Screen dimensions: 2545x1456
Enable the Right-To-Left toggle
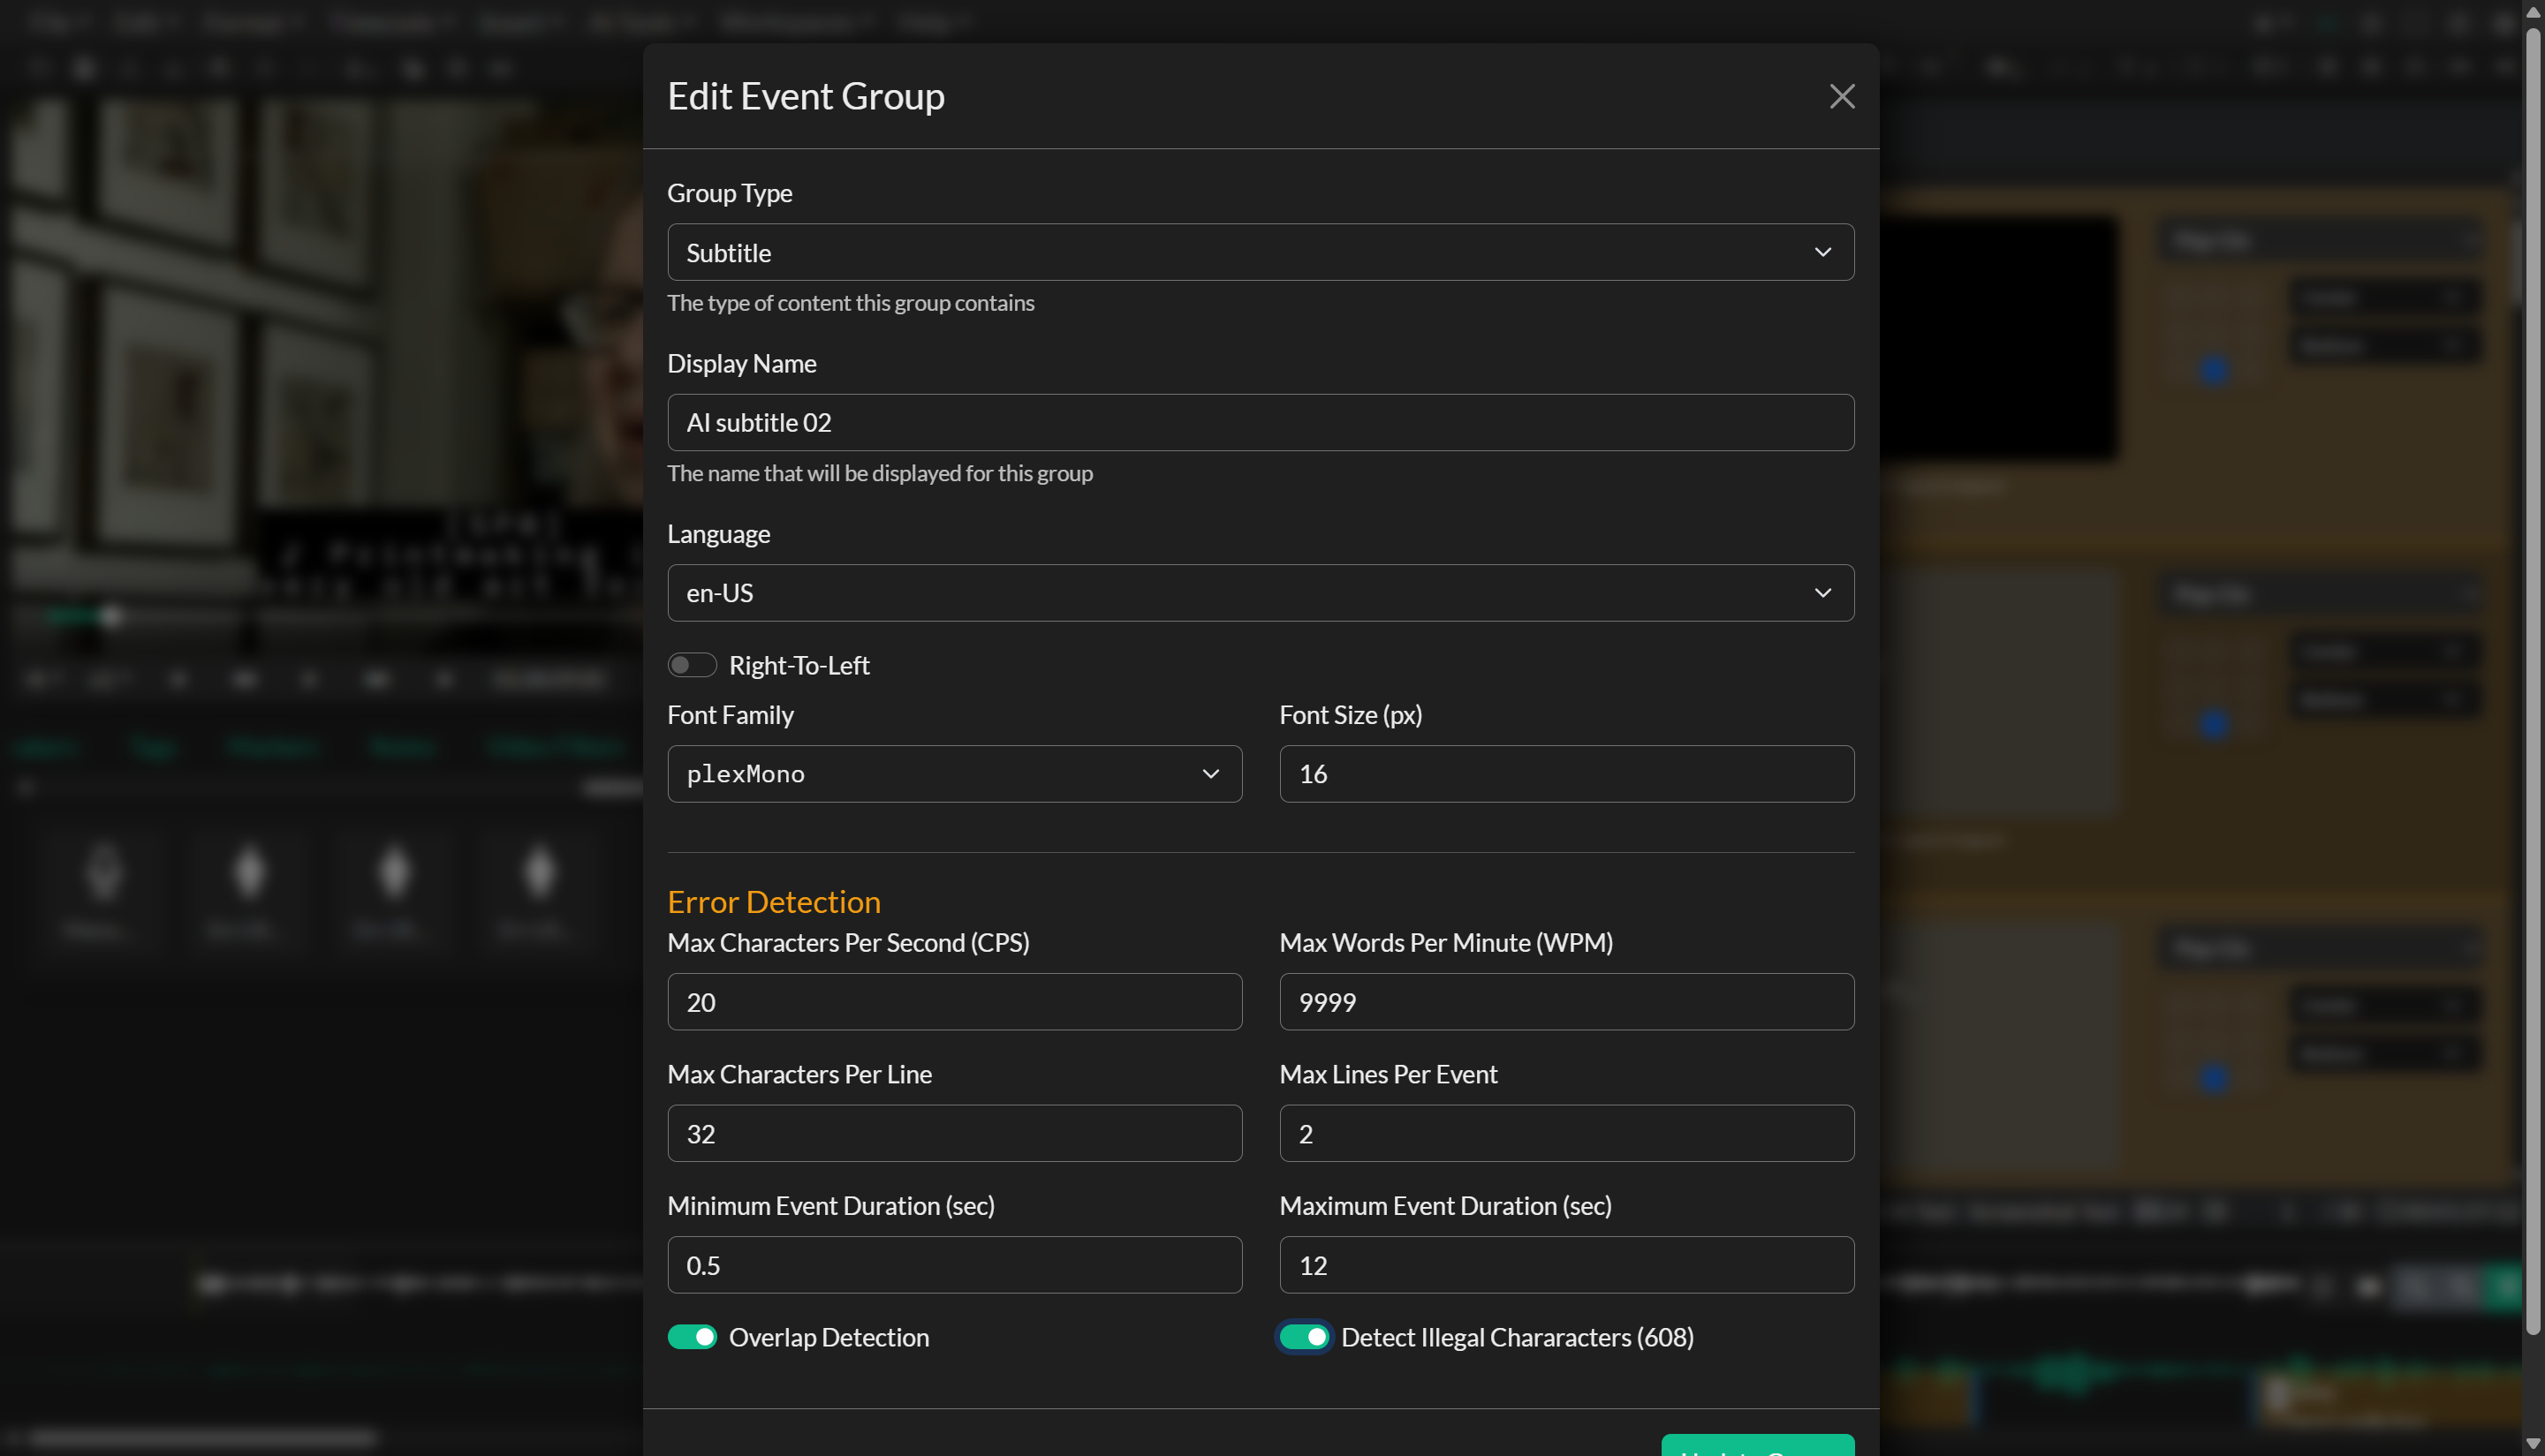coord(693,664)
